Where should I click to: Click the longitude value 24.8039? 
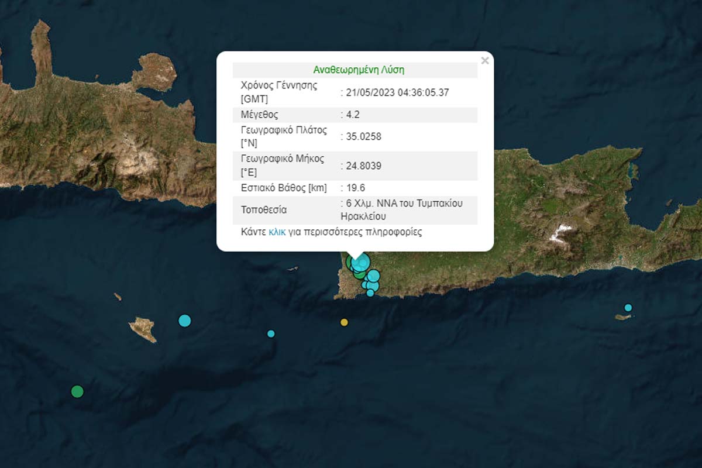(x=360, y=166)
